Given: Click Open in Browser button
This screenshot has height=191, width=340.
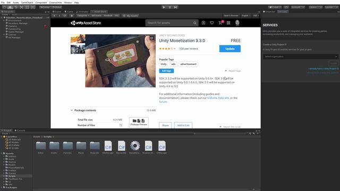Looking at the screenshot, I should (x=231, y=15).
